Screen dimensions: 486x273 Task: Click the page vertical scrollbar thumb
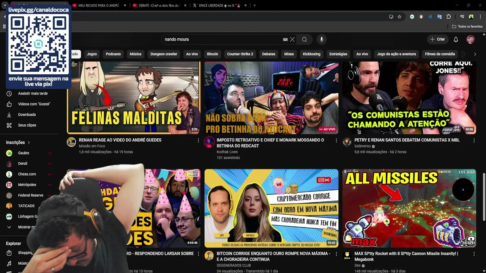(x=484, y=196)
